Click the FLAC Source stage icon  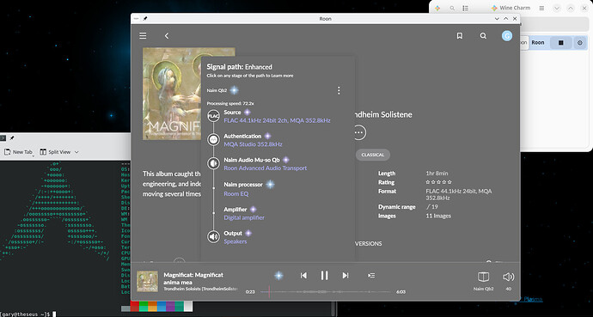click(x=214, y=116)
